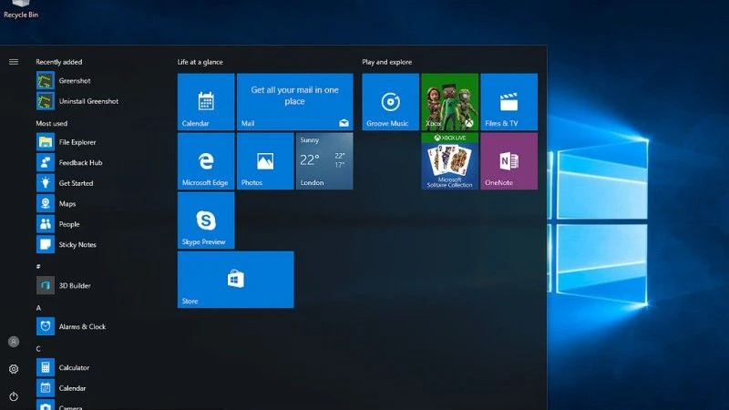Open Microsoft Solitaire Collection tile

(449, 161)
